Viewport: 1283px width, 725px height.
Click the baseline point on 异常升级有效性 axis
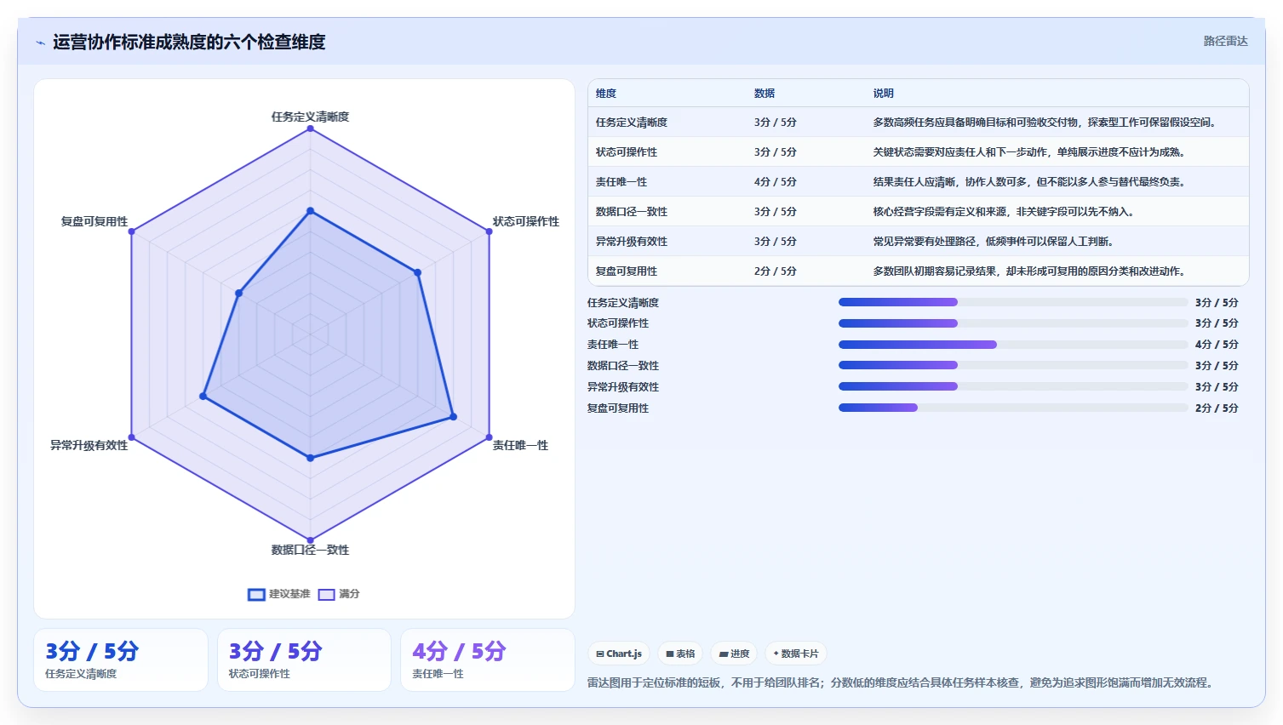click(x=203, y=396)
